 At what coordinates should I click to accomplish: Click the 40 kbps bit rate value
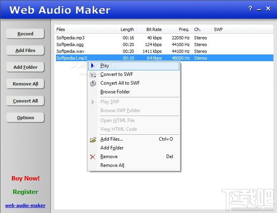tap(154, 38)
